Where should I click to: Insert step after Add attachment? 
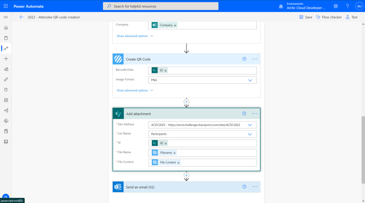click(186, 175)
